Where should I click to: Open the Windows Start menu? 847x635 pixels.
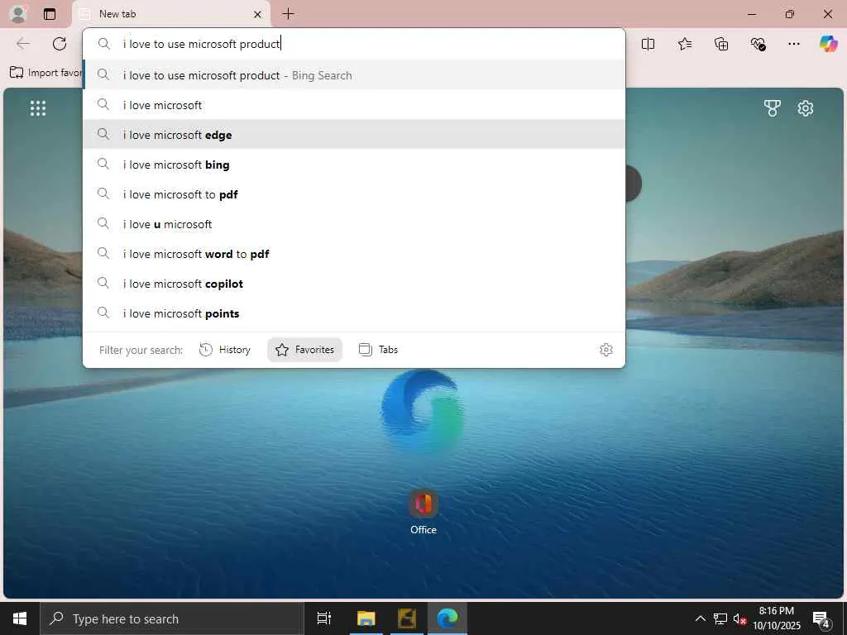point(20,618)
